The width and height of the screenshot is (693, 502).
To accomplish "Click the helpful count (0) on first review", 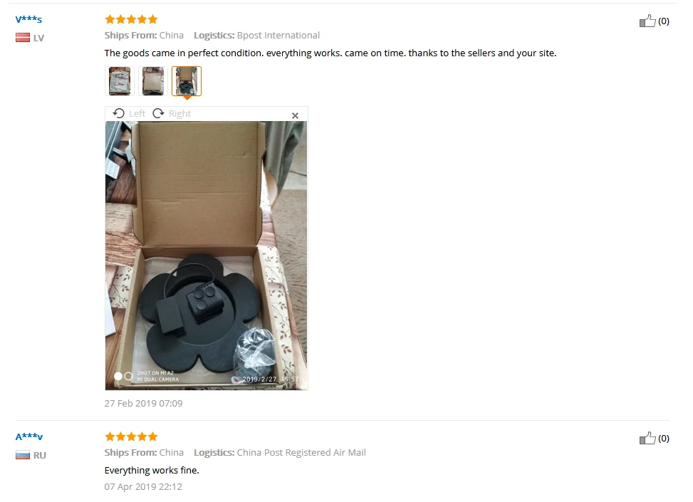I will (663, 21).
